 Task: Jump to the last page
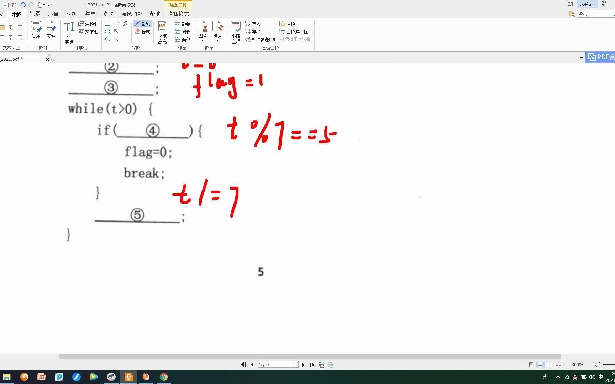click(312, 364)
